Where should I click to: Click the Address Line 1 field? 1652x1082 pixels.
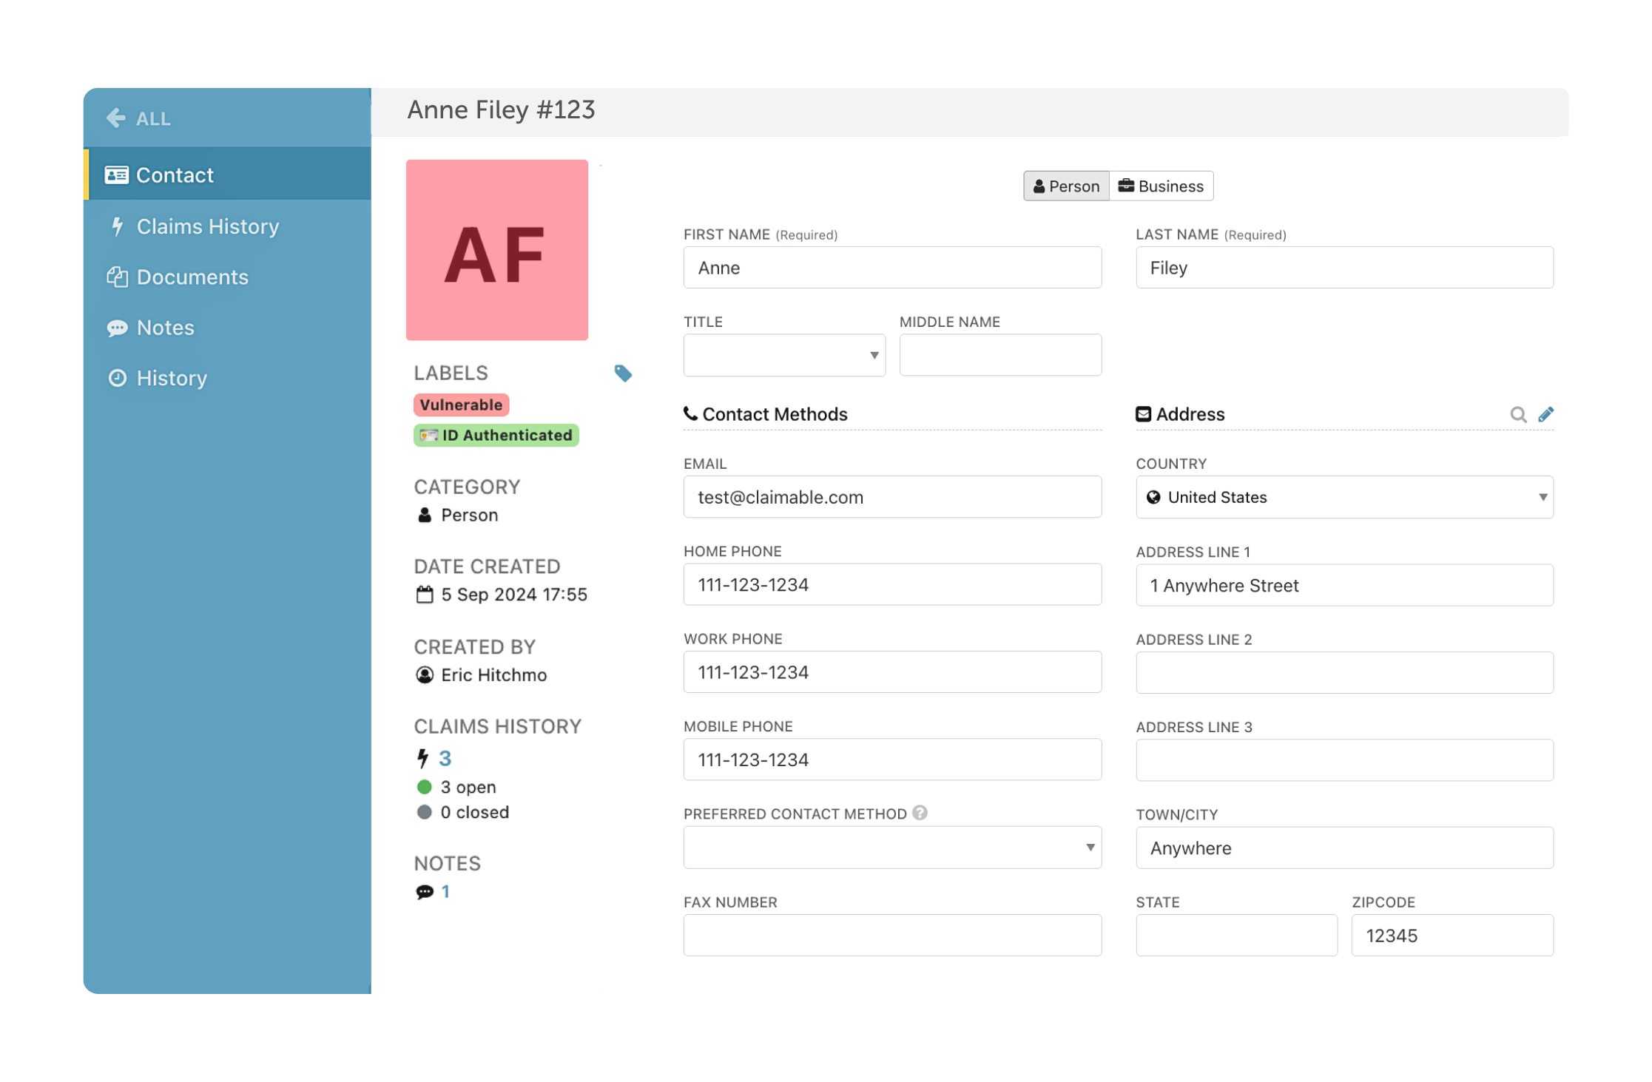(1344, 585)
